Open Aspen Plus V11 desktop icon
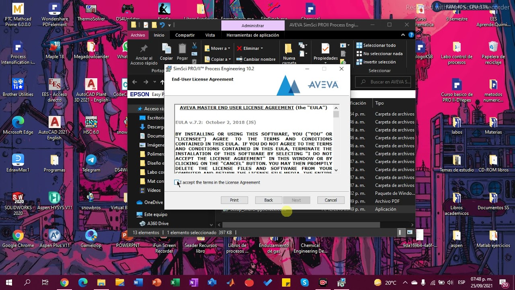515x290 pixels. 54,238
